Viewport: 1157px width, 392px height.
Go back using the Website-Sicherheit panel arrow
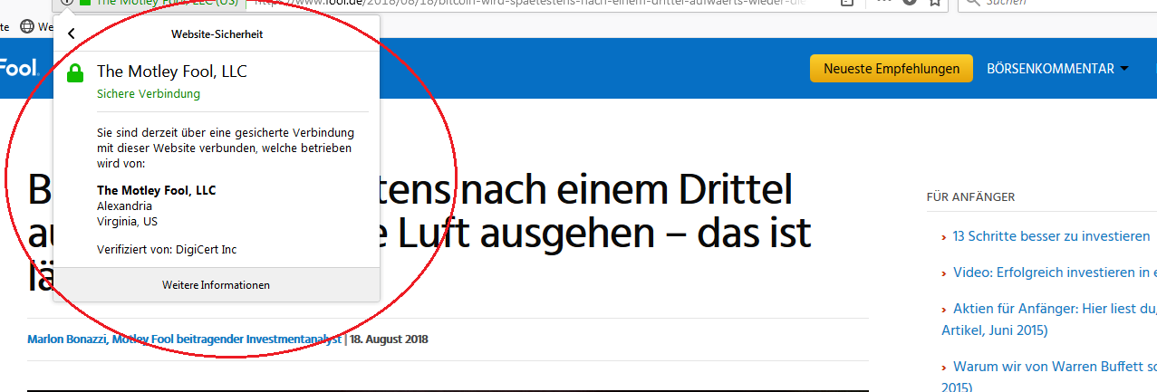[72, 34]
